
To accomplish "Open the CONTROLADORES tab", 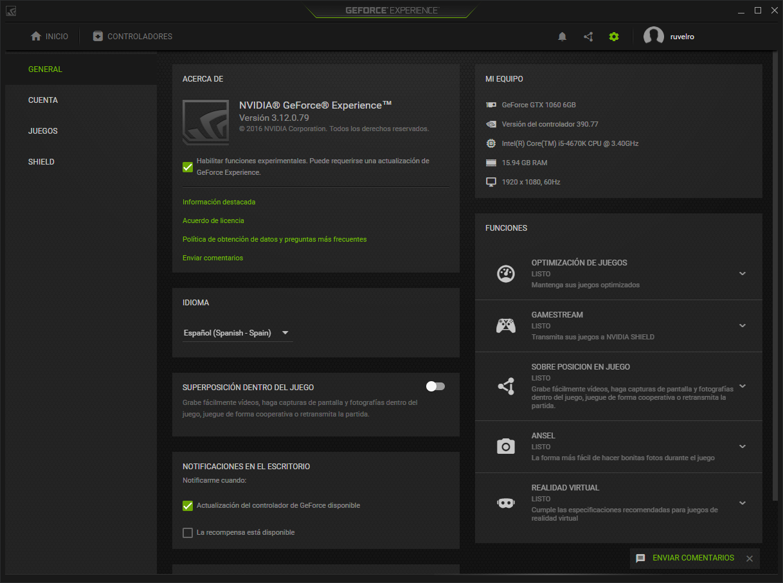I will tap(132, 37).
